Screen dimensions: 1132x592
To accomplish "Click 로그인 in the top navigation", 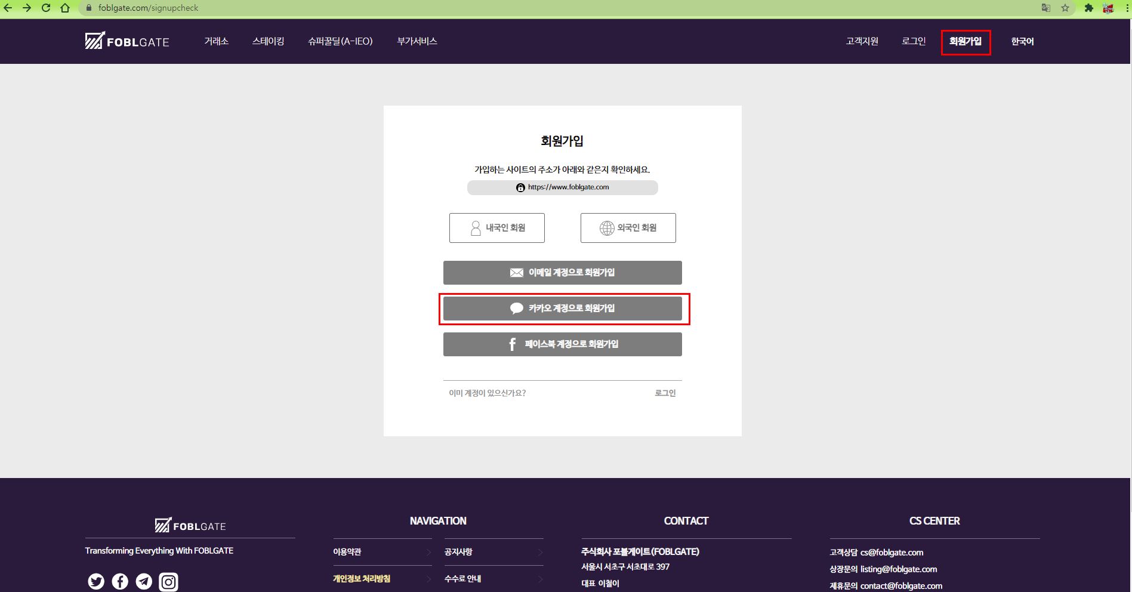I will coord(914,41).
